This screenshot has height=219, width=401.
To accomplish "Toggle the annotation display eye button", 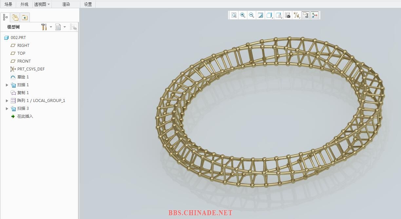I will 306,15.
